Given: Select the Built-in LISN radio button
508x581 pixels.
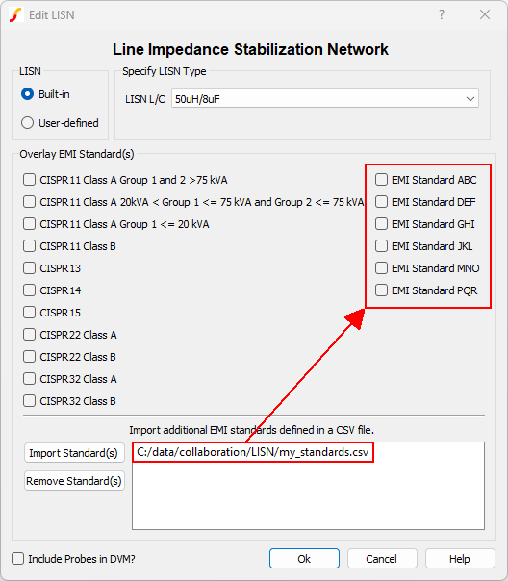Looking at the screenshot, I should [x=27, y=94].
